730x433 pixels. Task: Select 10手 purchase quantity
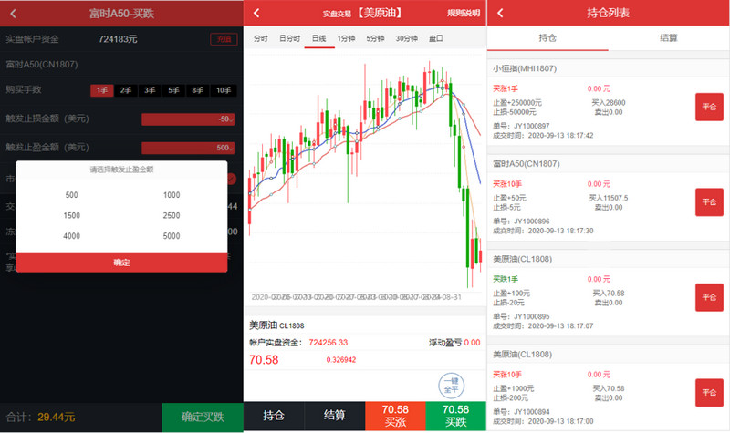(224, 90)
